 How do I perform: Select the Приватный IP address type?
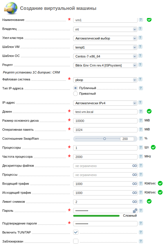75,94
